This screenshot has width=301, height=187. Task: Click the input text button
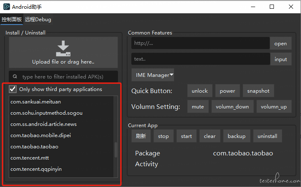point(281,59)
